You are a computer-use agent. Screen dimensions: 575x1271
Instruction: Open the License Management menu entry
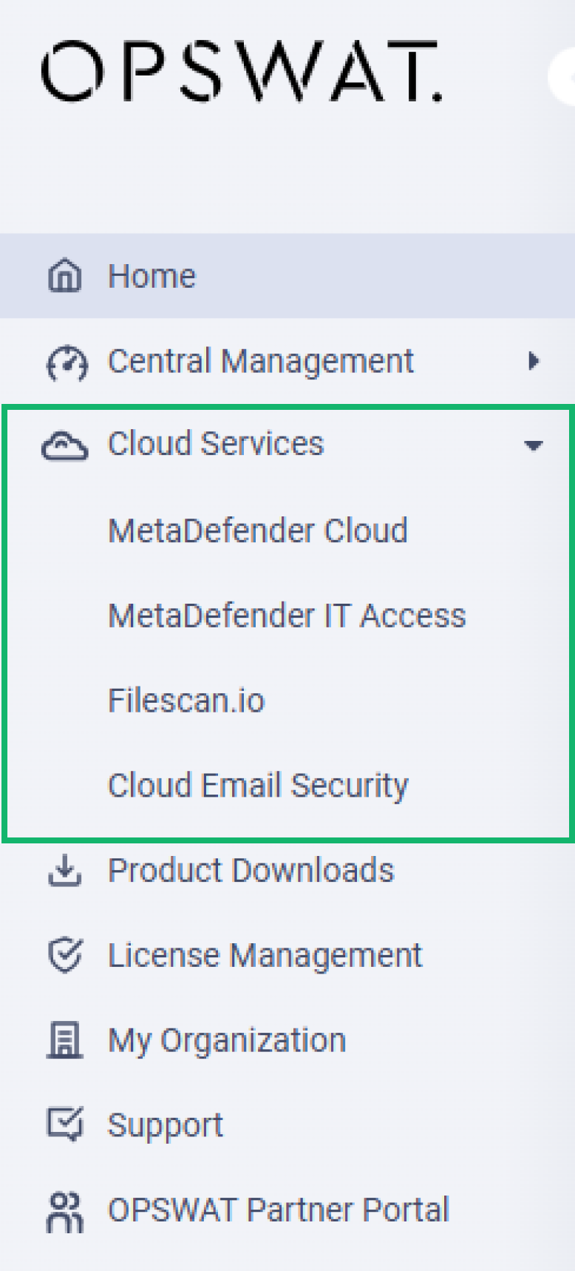pos(265,955)
